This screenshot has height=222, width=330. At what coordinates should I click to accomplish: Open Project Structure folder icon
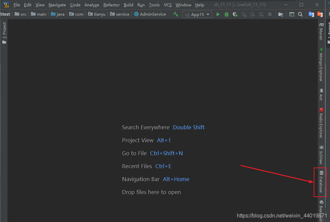[280, 14]
